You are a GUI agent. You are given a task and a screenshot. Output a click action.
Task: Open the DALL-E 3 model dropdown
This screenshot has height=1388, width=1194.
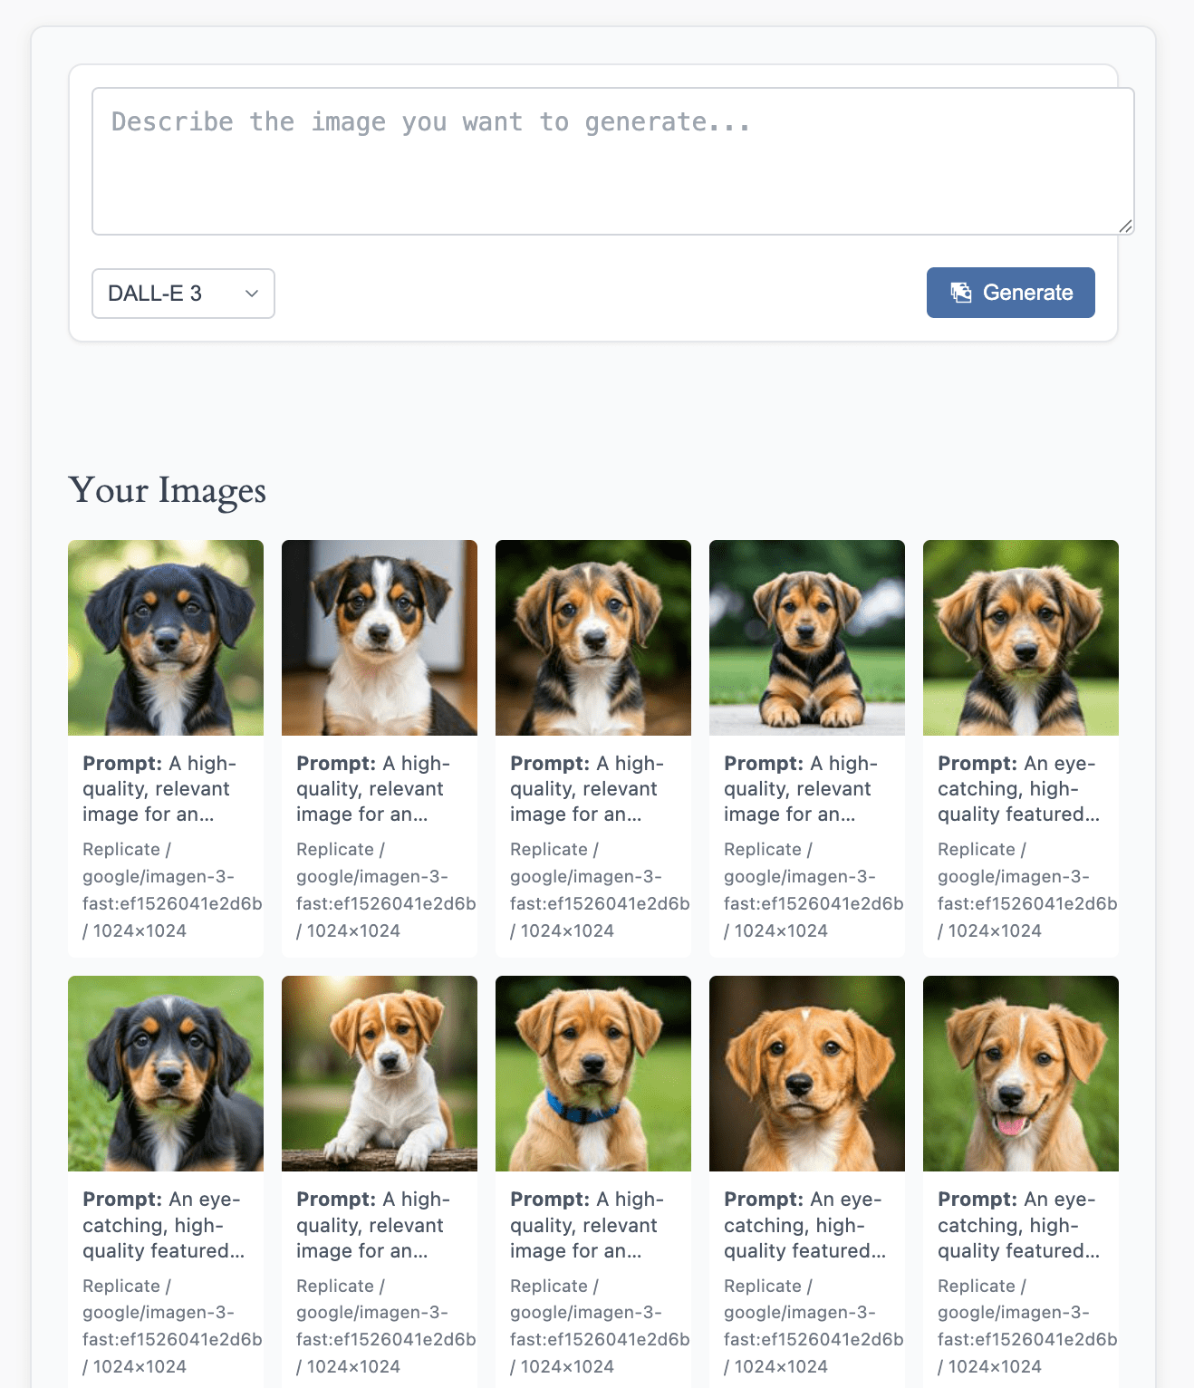click(x=183, y=294)
